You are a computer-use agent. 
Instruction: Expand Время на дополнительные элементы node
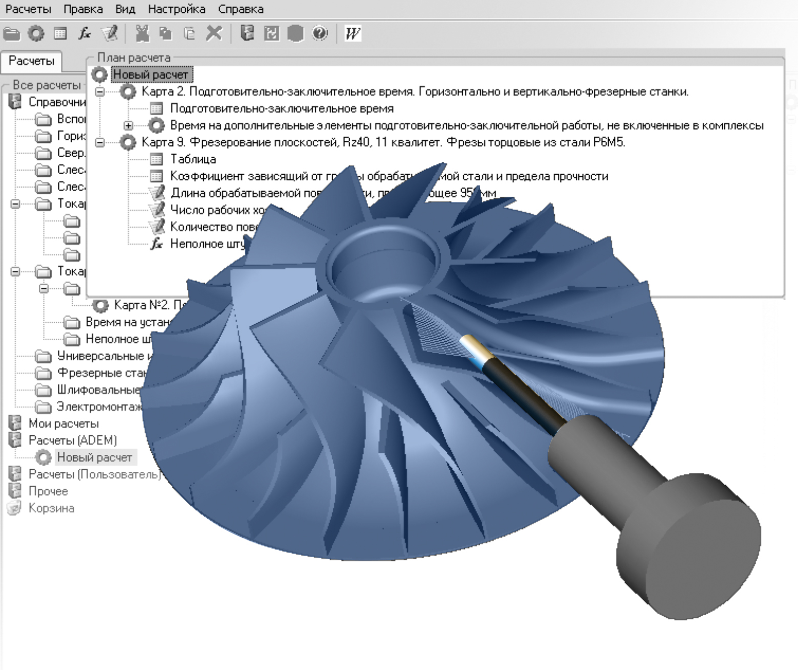[x=128, y=125]
